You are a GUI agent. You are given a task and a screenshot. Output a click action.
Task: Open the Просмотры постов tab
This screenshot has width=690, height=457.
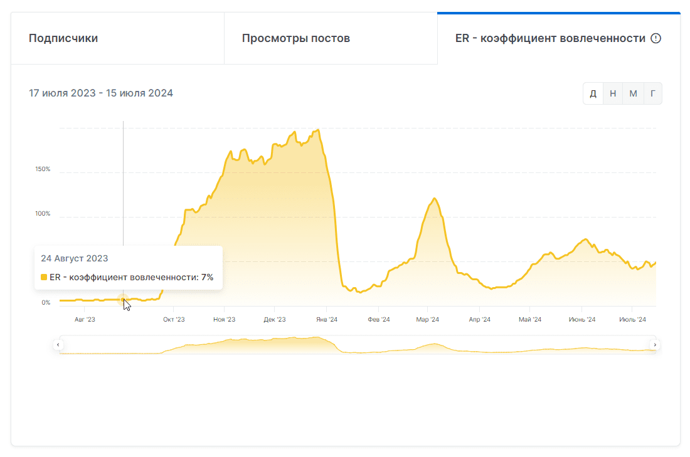coord(296,38)
